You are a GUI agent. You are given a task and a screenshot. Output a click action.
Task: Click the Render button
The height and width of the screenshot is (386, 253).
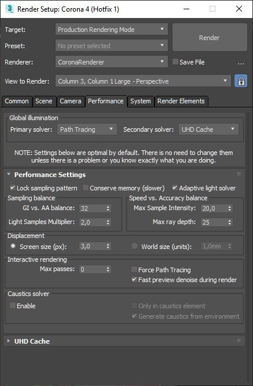pos(210,37)
